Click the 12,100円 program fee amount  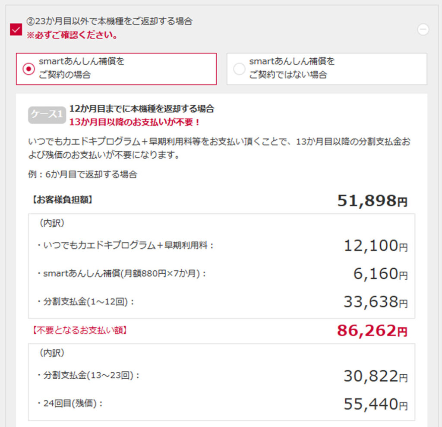pyautogui.click(x=375, y=246)
